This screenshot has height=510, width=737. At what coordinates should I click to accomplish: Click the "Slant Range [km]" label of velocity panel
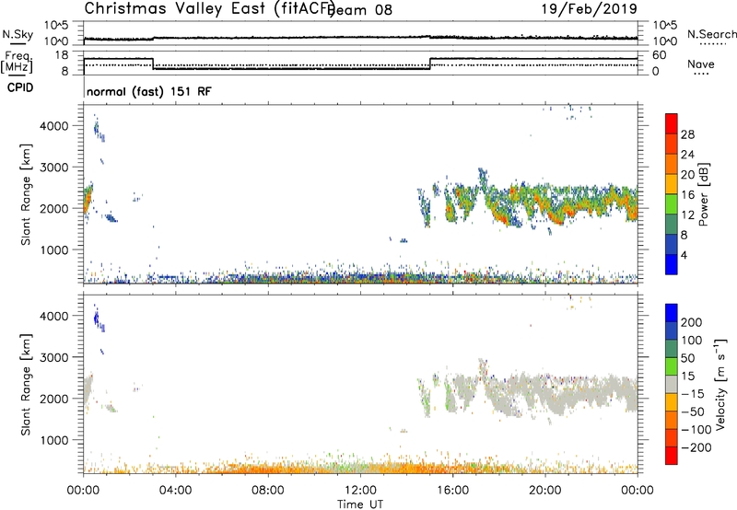pyautogui.click(x=26, y=384)
